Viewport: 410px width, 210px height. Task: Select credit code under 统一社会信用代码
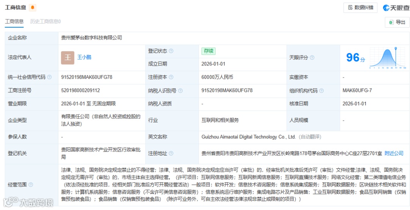(87, 77)
